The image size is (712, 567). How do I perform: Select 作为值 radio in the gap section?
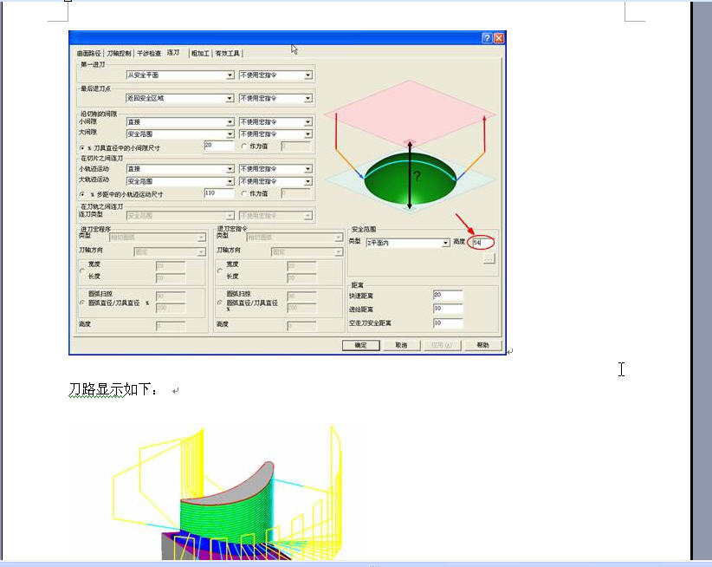coord(244,147)
